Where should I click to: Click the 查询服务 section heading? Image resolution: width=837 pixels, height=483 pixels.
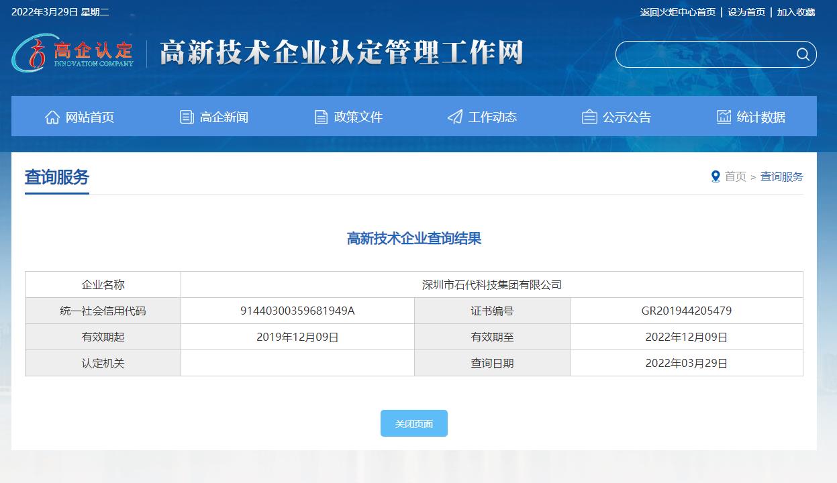(57, 177)
